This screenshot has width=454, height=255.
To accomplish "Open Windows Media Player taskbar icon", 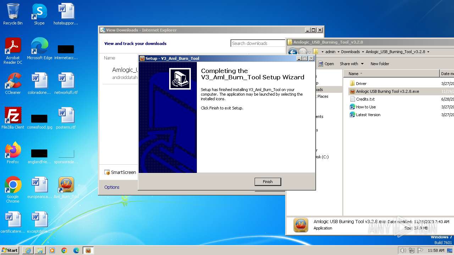I will (52, 250).
